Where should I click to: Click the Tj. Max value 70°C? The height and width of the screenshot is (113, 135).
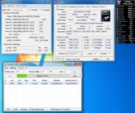pos(25,48)
